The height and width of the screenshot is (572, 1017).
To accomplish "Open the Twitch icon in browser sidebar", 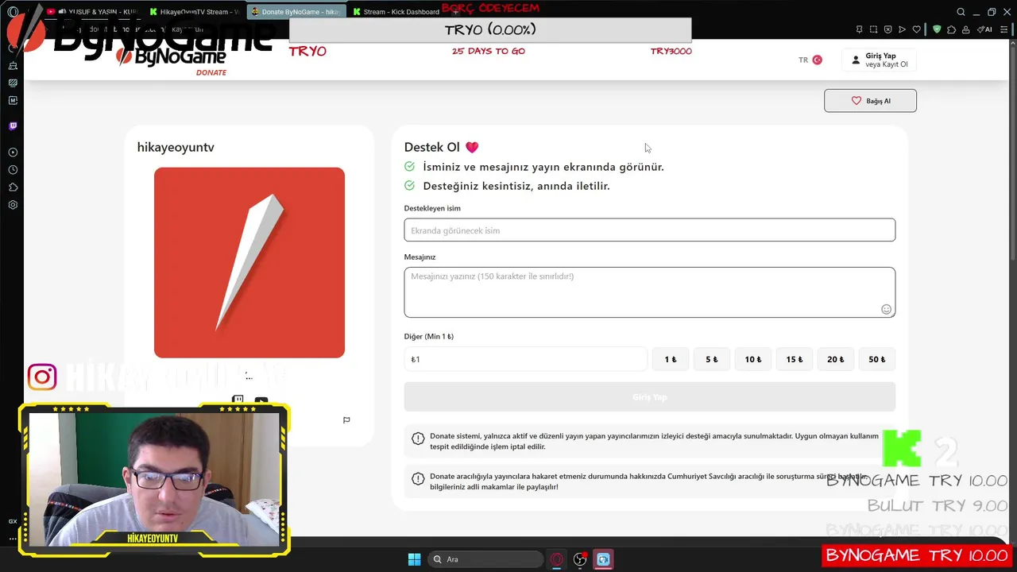I will [13, 126].
